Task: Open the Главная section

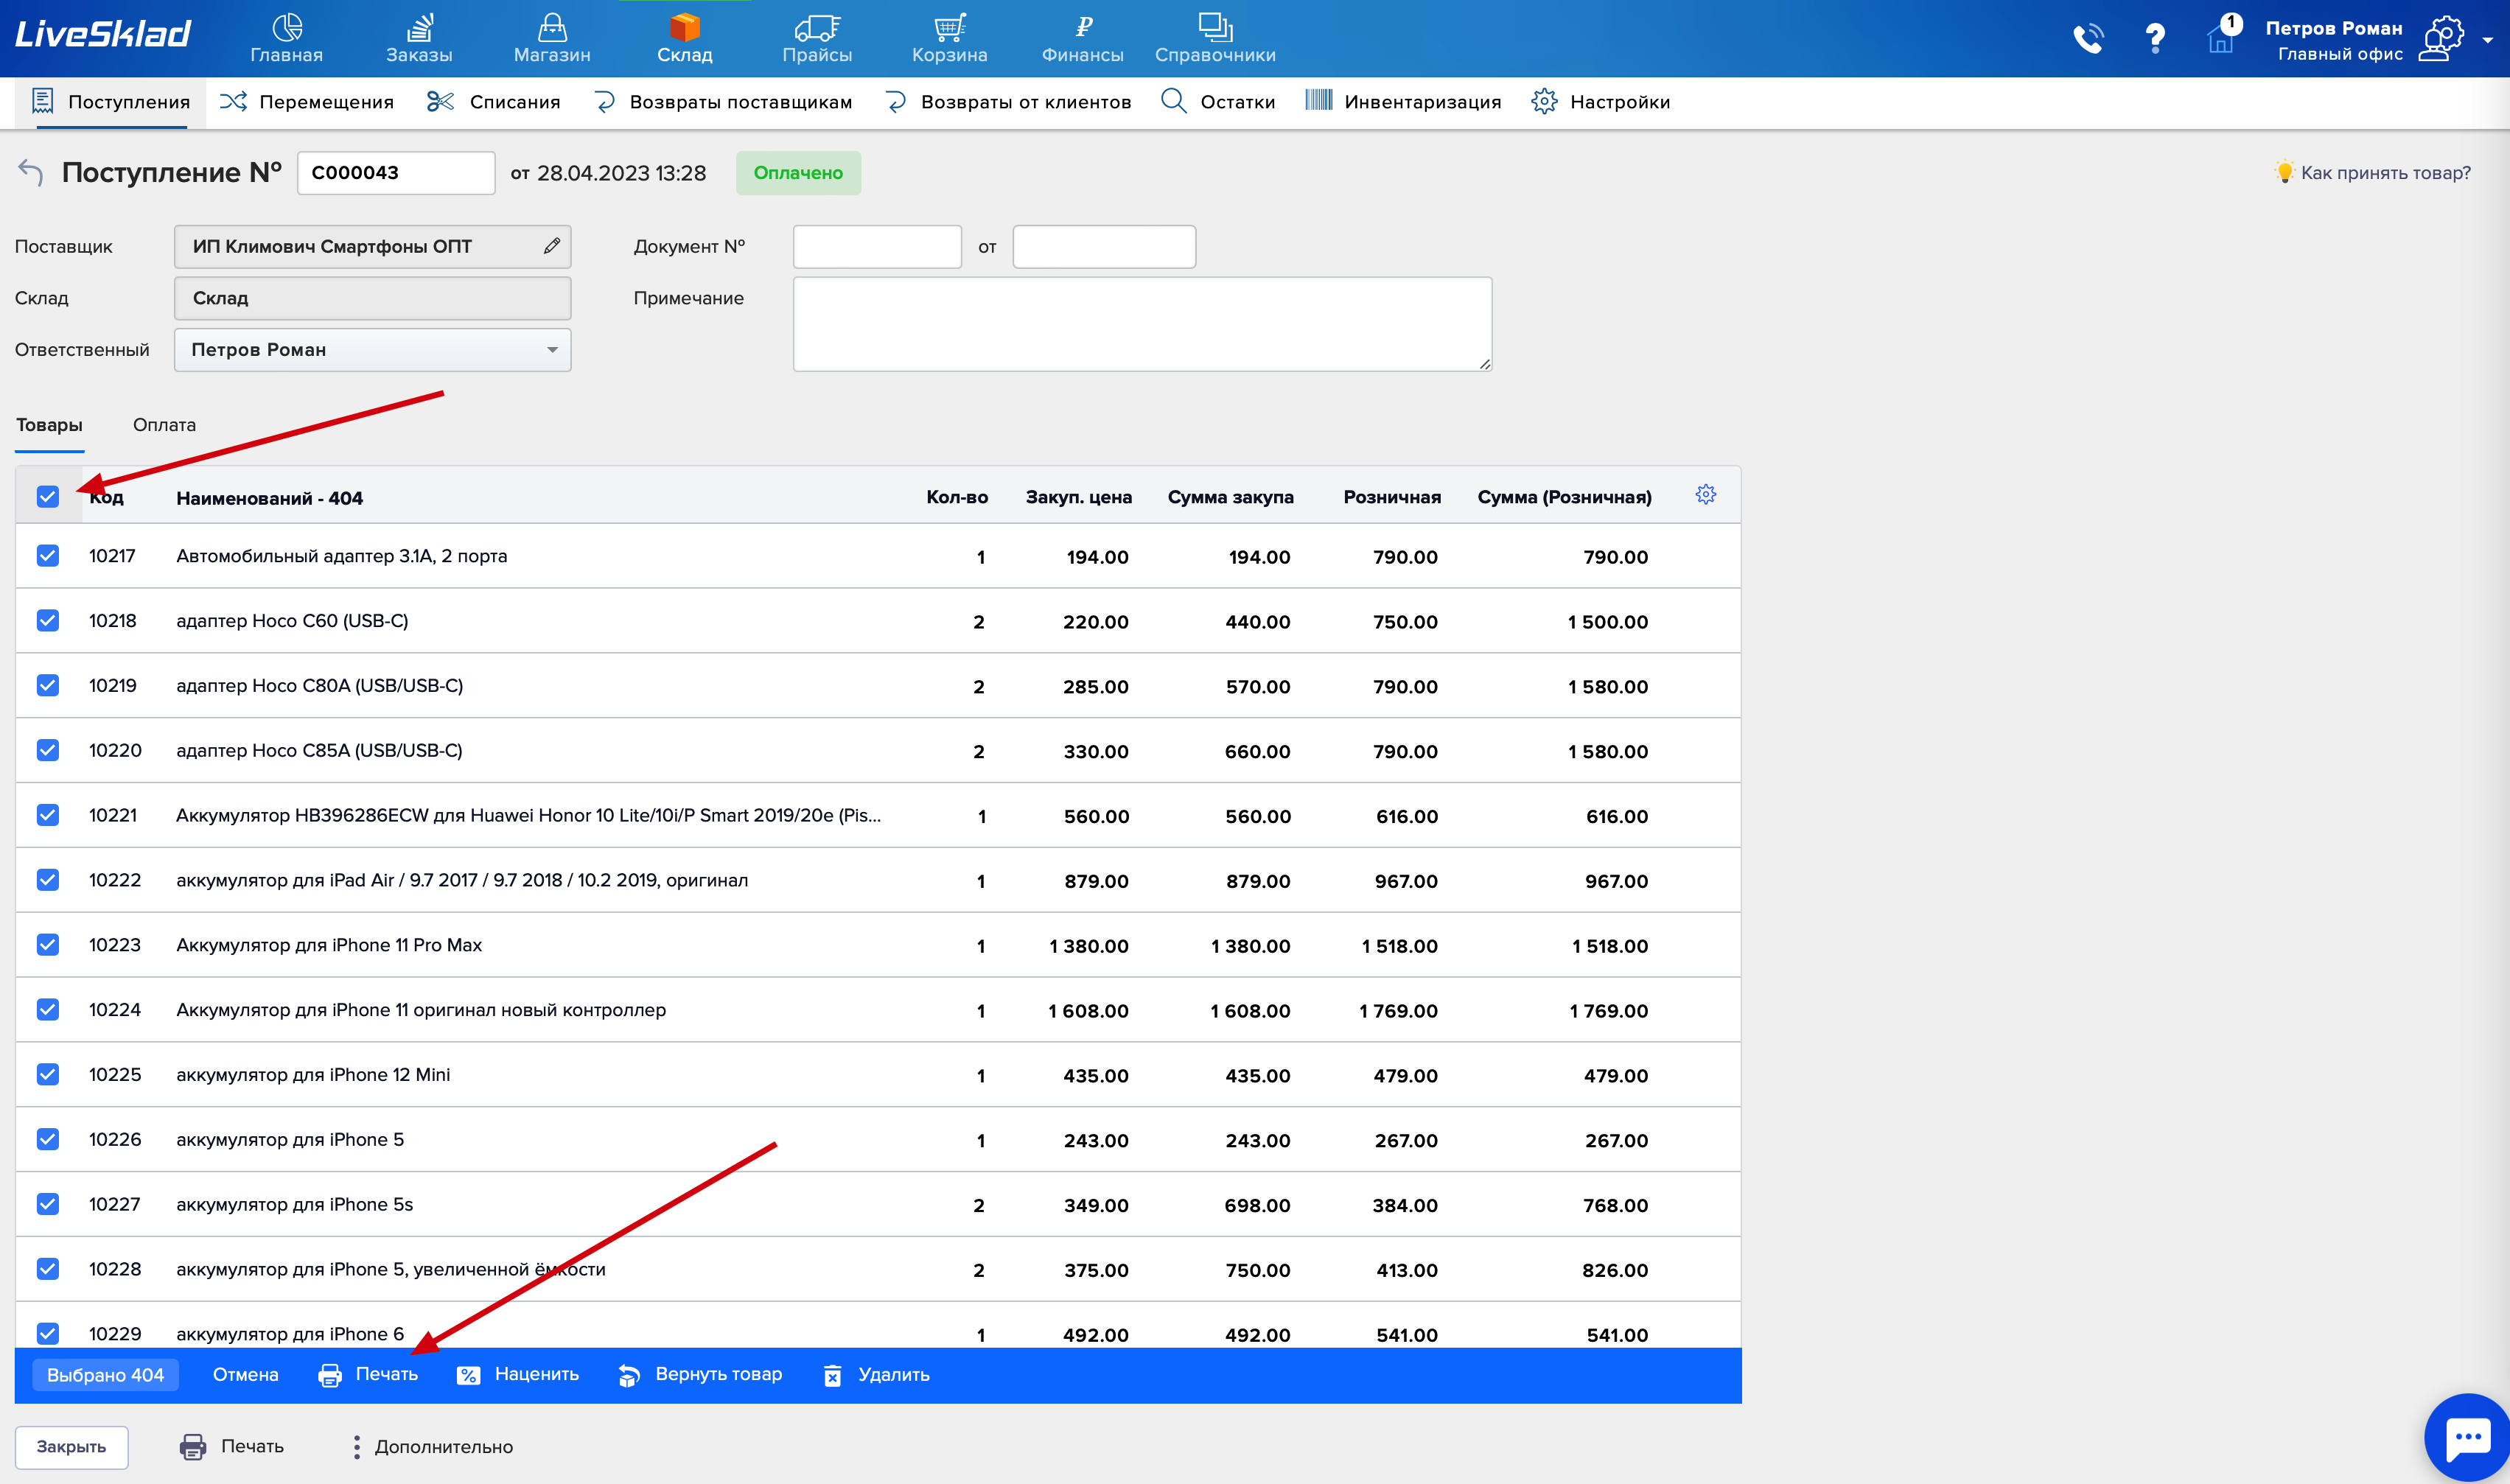Action: point(286,38)
